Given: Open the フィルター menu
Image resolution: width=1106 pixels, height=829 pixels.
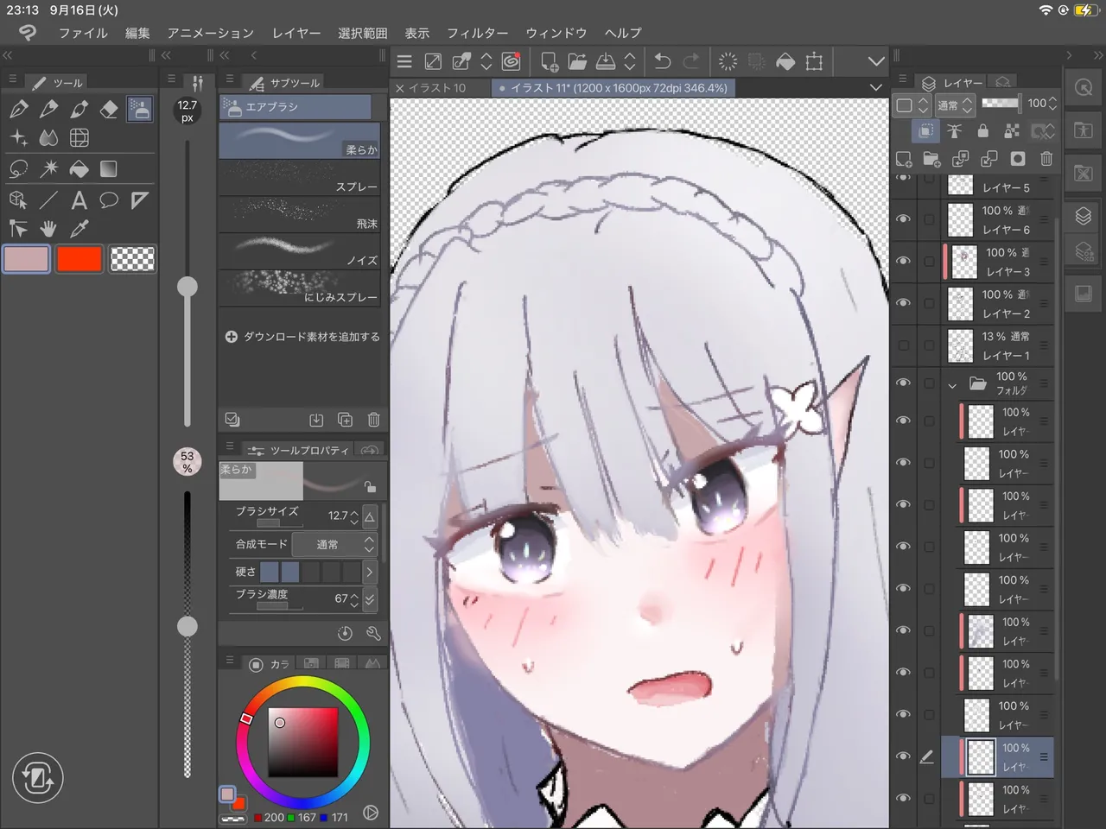Looking at the screenshot, I should (477, 33).
